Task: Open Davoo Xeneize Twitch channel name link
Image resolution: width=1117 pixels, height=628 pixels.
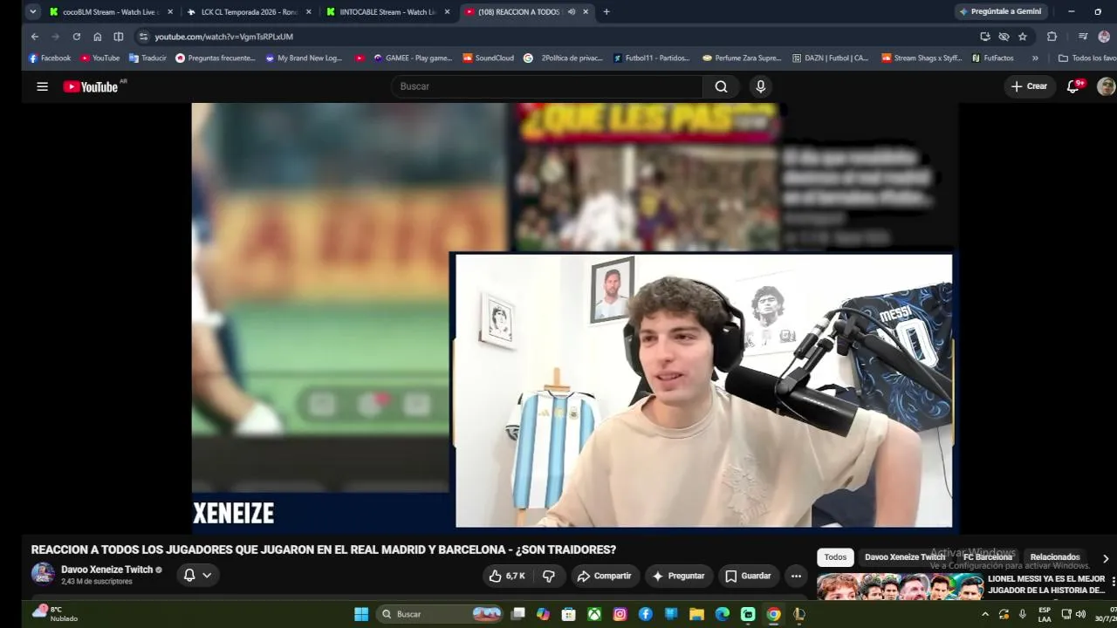Action: 106,570
